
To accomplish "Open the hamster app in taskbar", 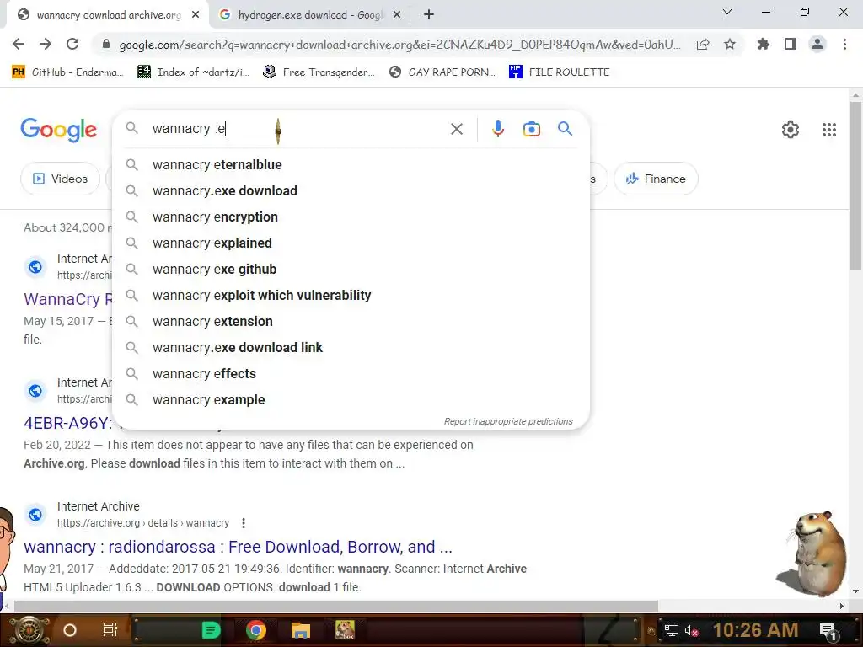I will coord(345,630).
